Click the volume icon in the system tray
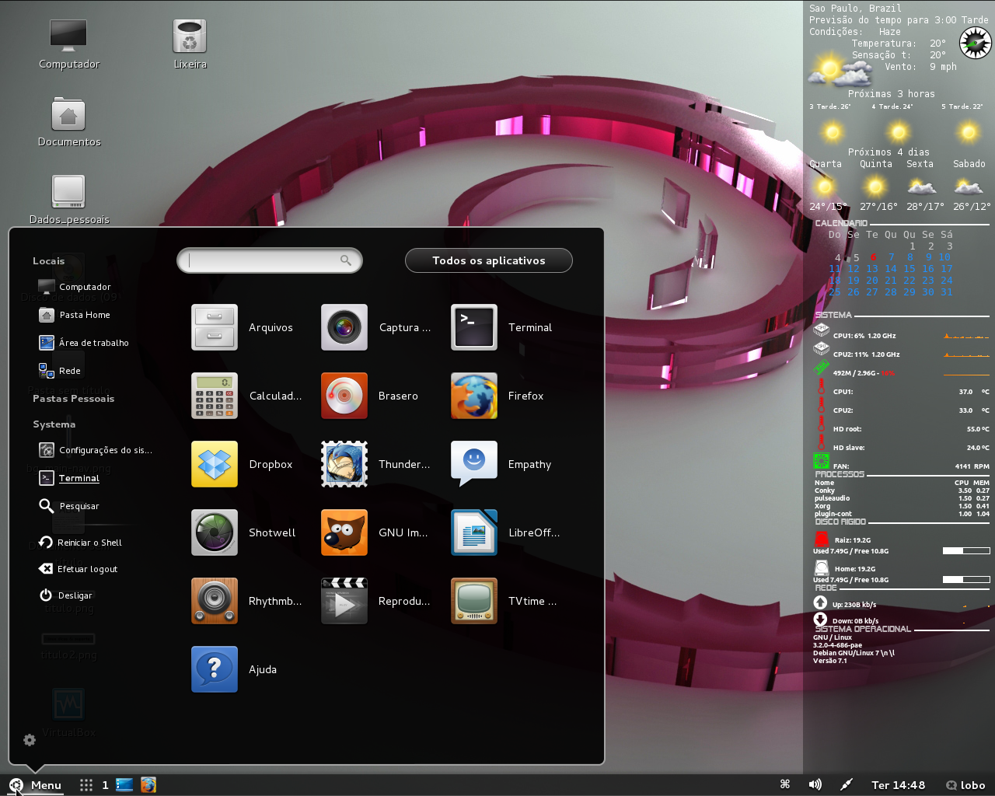Image resolution: width=995 pixels, height=796 pixels. 815,784
